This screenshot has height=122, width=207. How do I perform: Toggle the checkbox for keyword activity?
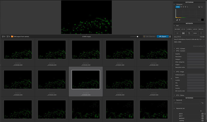click(202, 121)
